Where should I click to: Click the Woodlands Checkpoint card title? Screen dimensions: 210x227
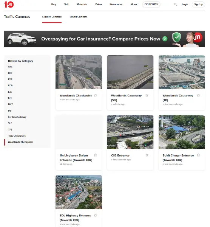[76, 96]
